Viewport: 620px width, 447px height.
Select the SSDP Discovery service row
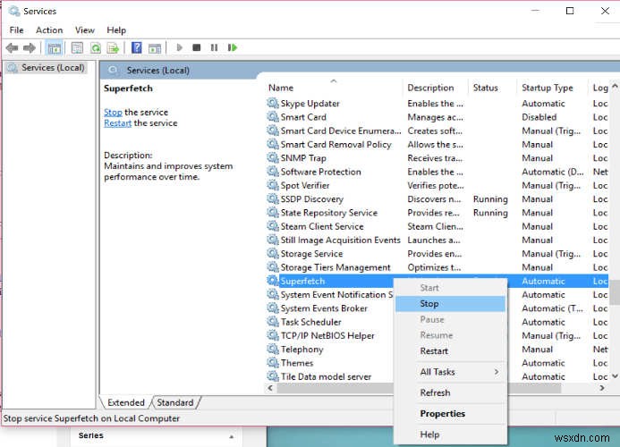click(437, 198)
